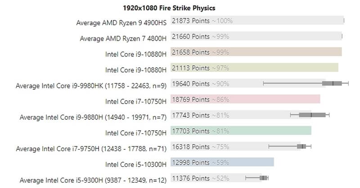This screenshot has width=360, height=188.
Task: Click the blue bar showing 12998 Points
Action: [x=252, y=162]
